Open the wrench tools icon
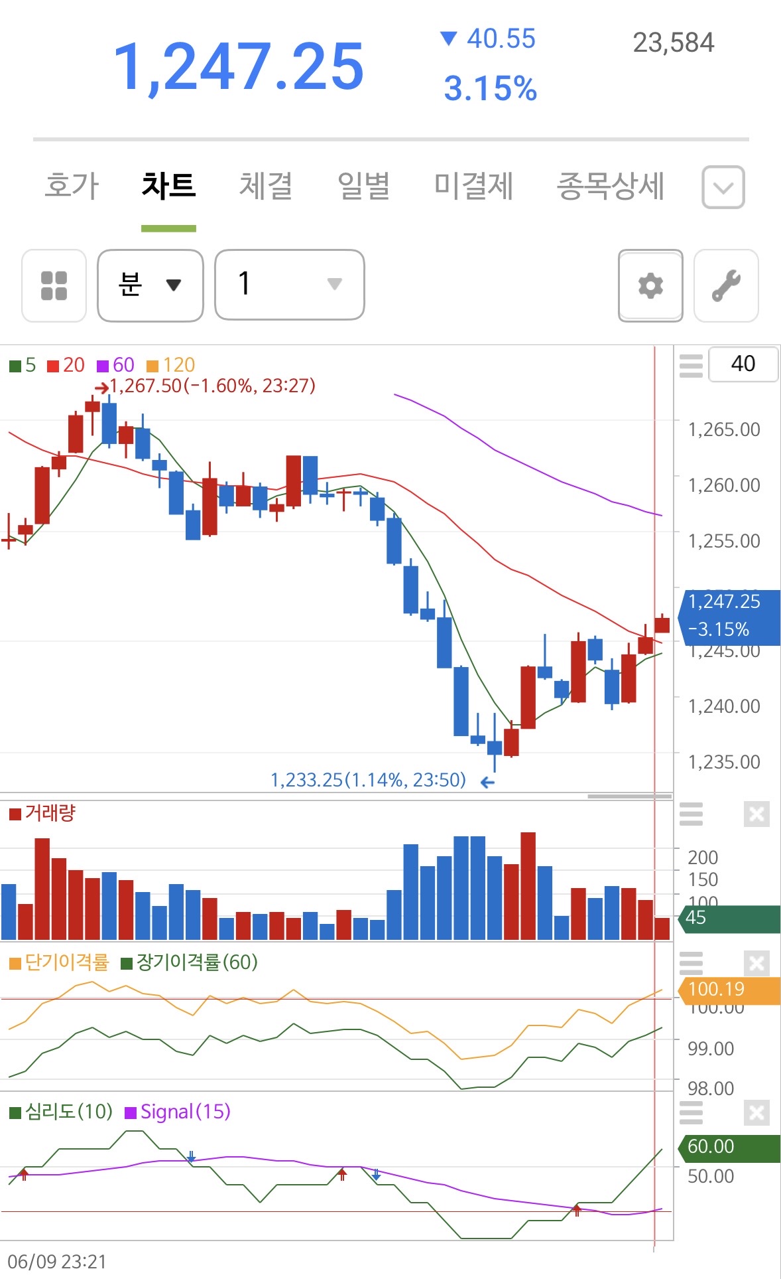This screenshot has height=1279, width=781. click(x=726, y=286)
